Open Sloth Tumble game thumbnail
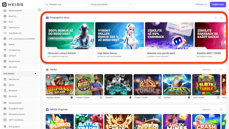229x129 pixels. pyautogui.click(x=206, y=85)
